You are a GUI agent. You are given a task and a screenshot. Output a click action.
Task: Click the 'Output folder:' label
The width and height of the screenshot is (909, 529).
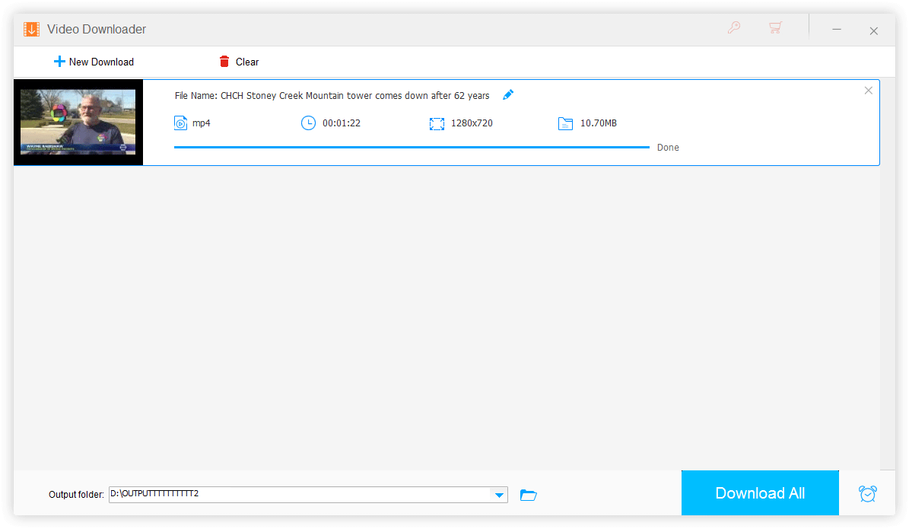[x=76, y=494]
